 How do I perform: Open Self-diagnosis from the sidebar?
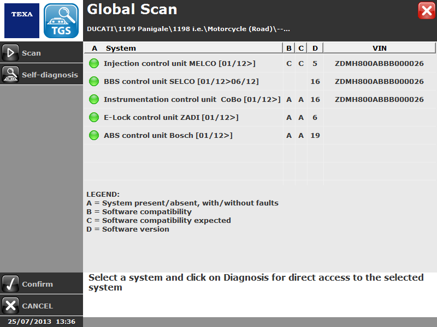click(42, 74)
